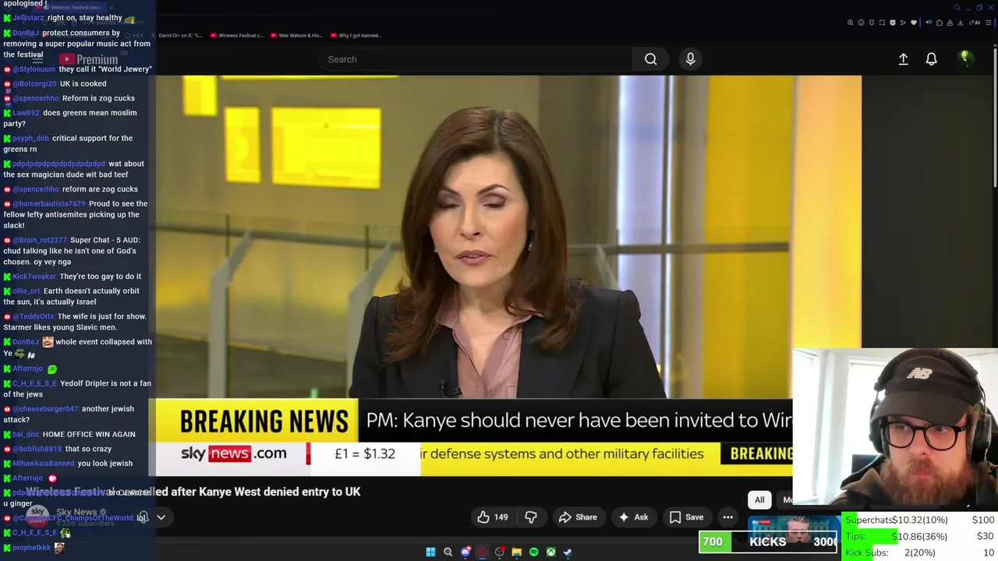
Task: Click the pinboard pin icon in browser toolbar
Action: coord(872,23)
